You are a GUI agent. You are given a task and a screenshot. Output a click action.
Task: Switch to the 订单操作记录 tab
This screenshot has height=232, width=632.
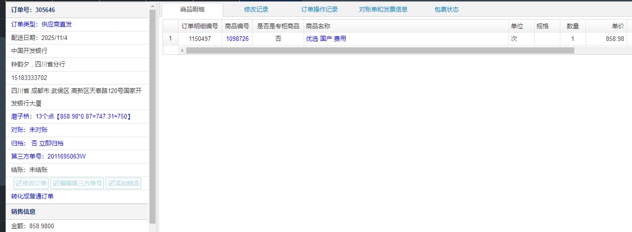pyautogui.click(x=319, y=9)
